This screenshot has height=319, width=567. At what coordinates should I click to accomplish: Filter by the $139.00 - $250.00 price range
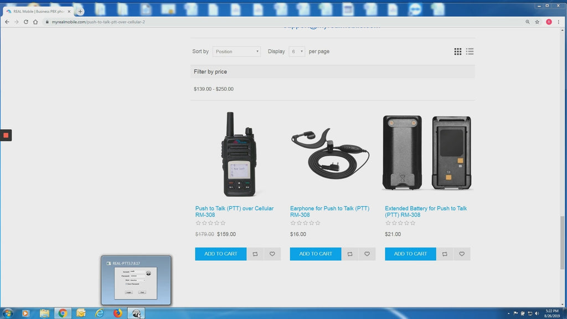214,89
